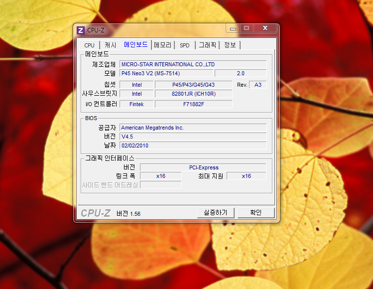Screen dimensions: 373x289
Task: Click the disabled maximize button
Action: [247, 28]
